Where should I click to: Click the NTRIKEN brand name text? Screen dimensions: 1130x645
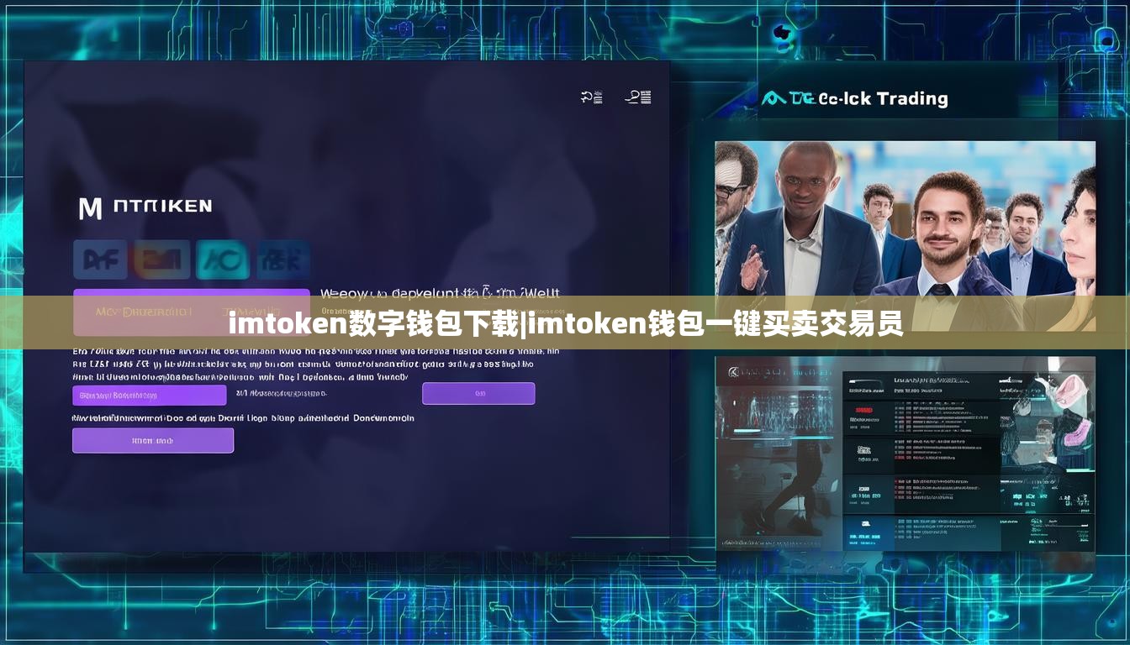161,207
